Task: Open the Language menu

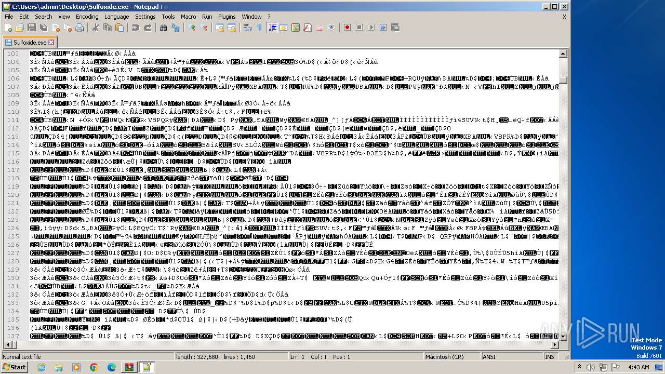Action: click(116, 17)
